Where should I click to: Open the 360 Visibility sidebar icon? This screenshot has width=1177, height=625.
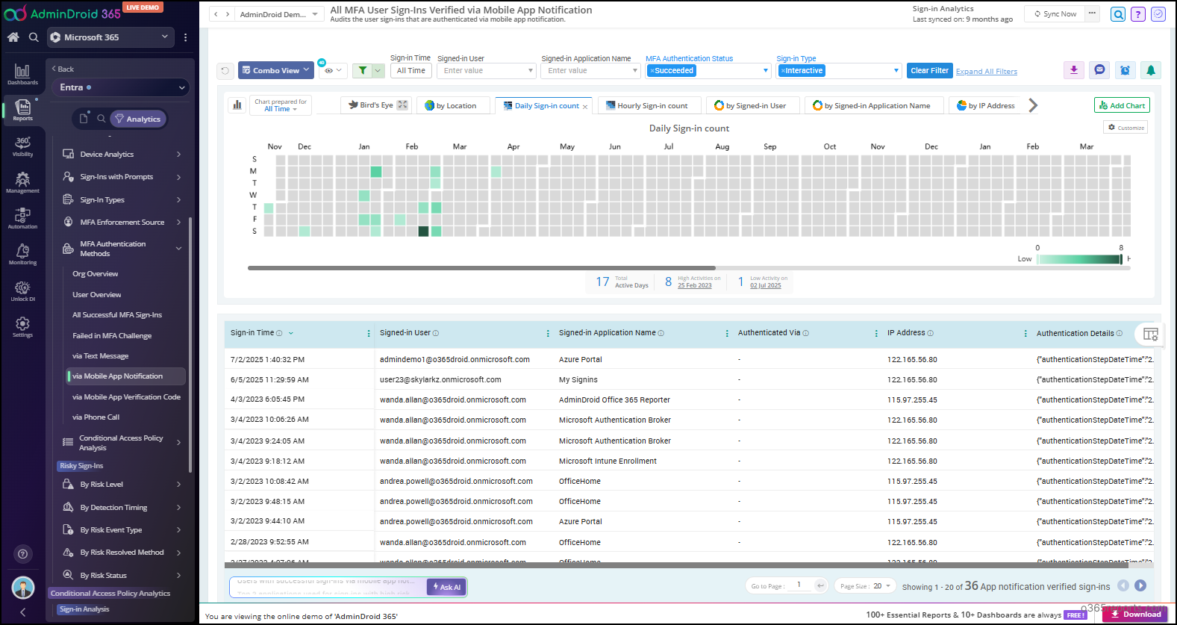22,146
